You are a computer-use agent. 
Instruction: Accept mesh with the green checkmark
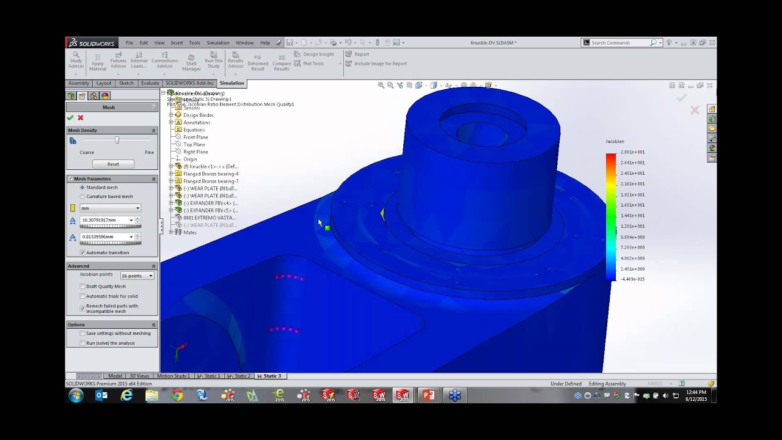[70, 117]
